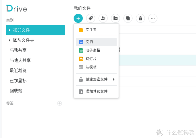Click the copy toolbar icon
Screen dimensions: 196x138
coord(128,18)
